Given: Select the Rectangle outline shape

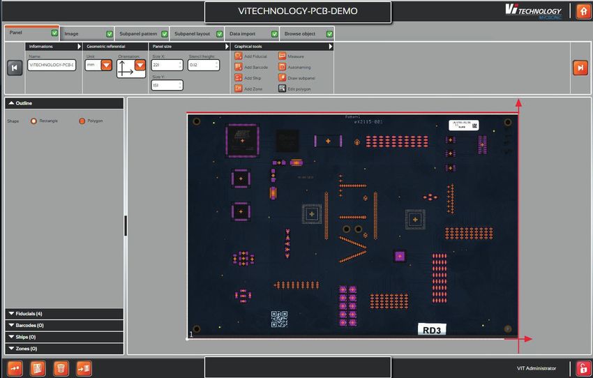Looking at the screenshot, I should [x=33, y=121].
